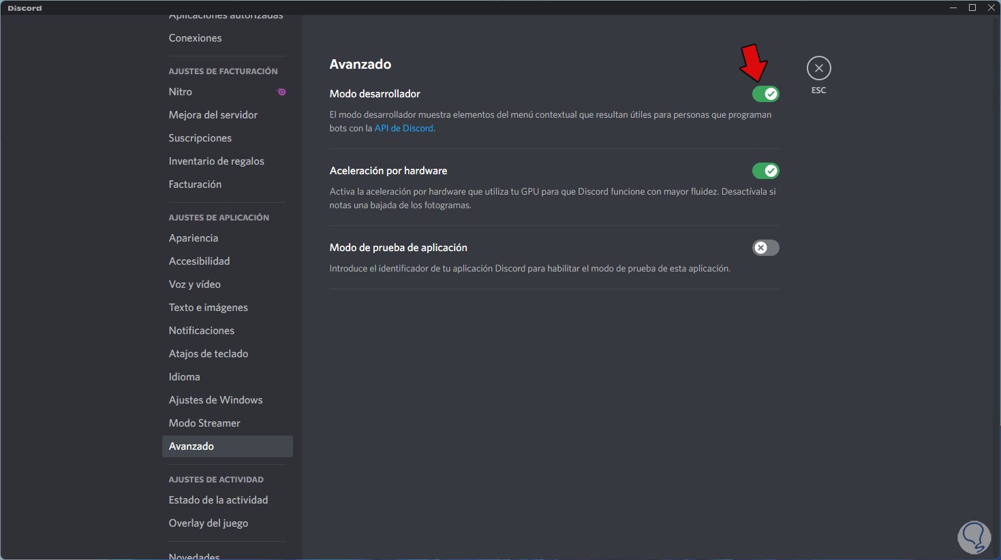Open Modo Streamer settings
1001x560 pixels.
[x=204, y=423]
